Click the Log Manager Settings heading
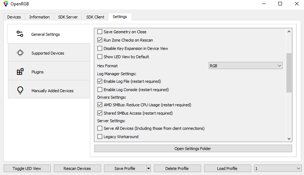The width and height of the screenshot is (304, 175). point(117,74)
